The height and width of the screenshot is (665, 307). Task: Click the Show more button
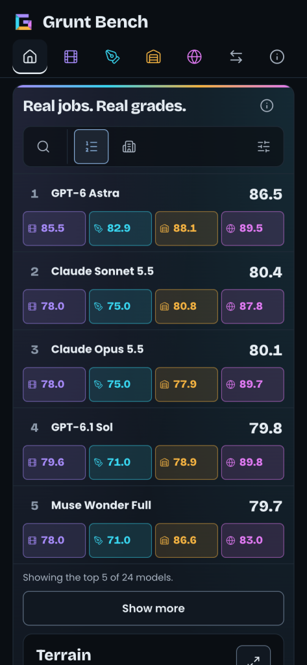click(x=153, y=608)
